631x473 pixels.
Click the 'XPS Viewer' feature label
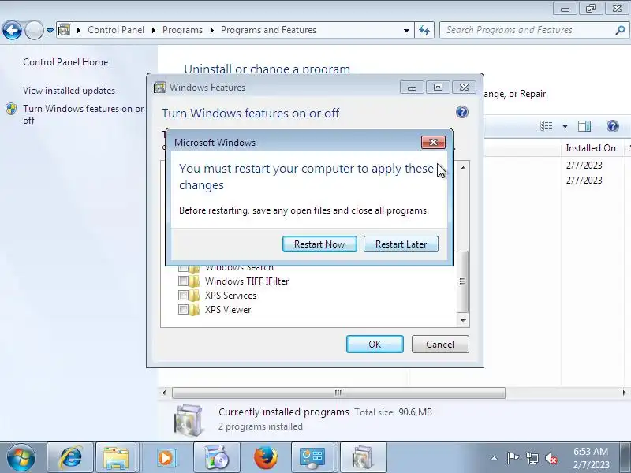(228, 310)
